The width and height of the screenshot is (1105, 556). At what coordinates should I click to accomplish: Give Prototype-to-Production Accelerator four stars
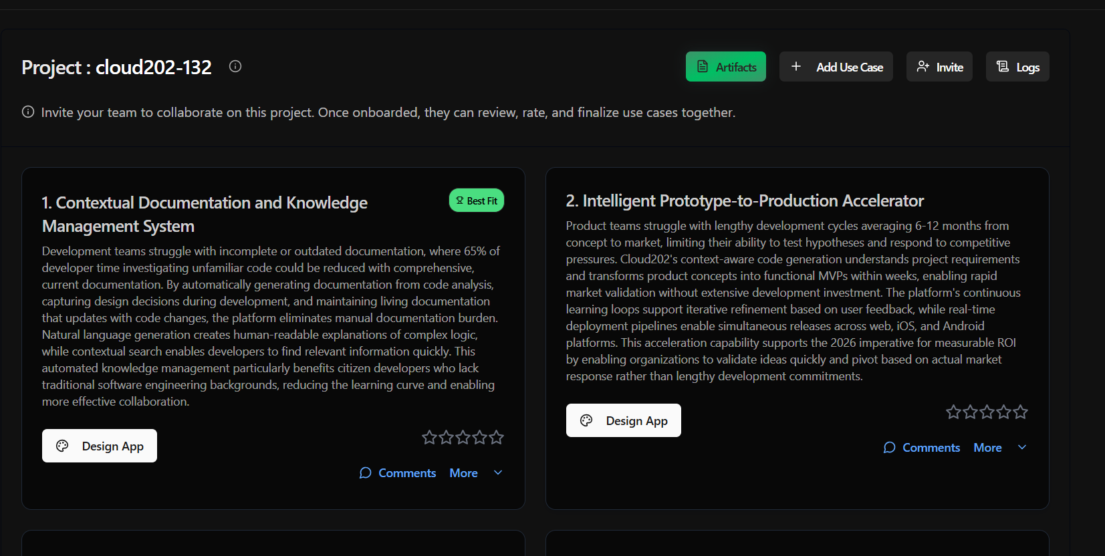[x=1003, y=412]
